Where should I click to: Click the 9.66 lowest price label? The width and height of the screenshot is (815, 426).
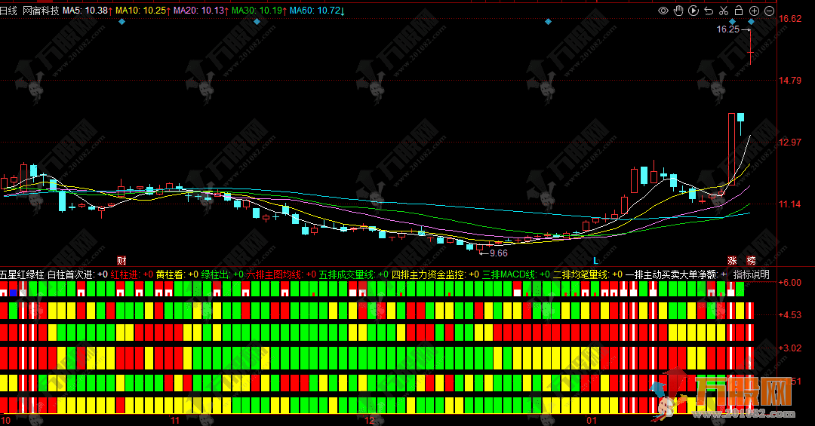coord(497,253)
